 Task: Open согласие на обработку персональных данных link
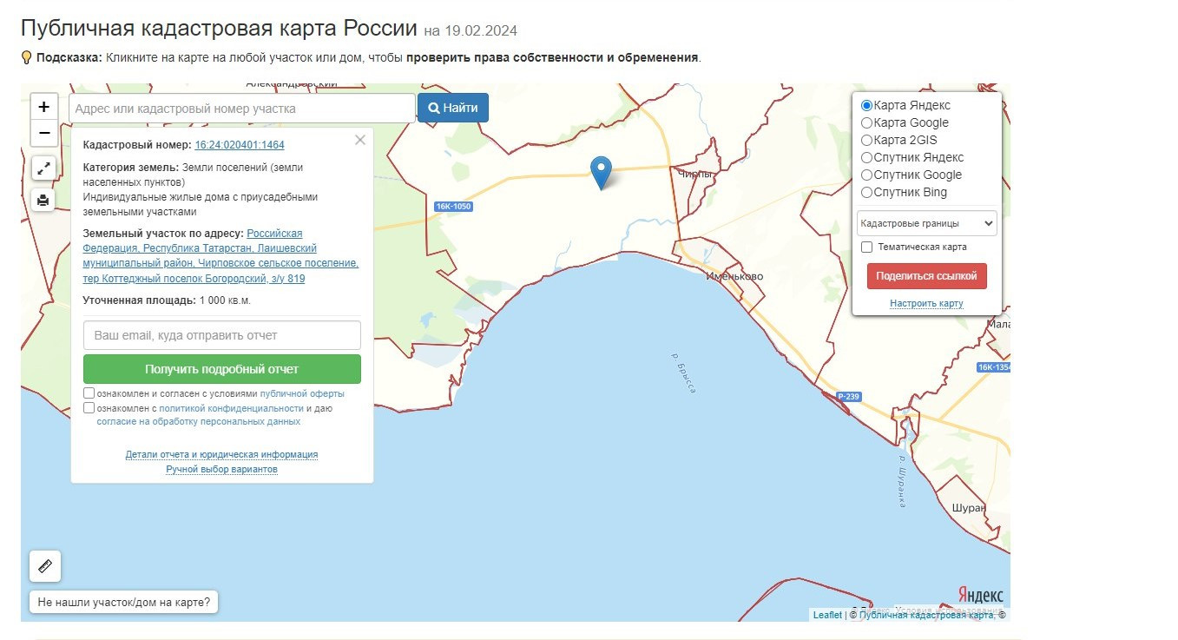click(199, 422)
